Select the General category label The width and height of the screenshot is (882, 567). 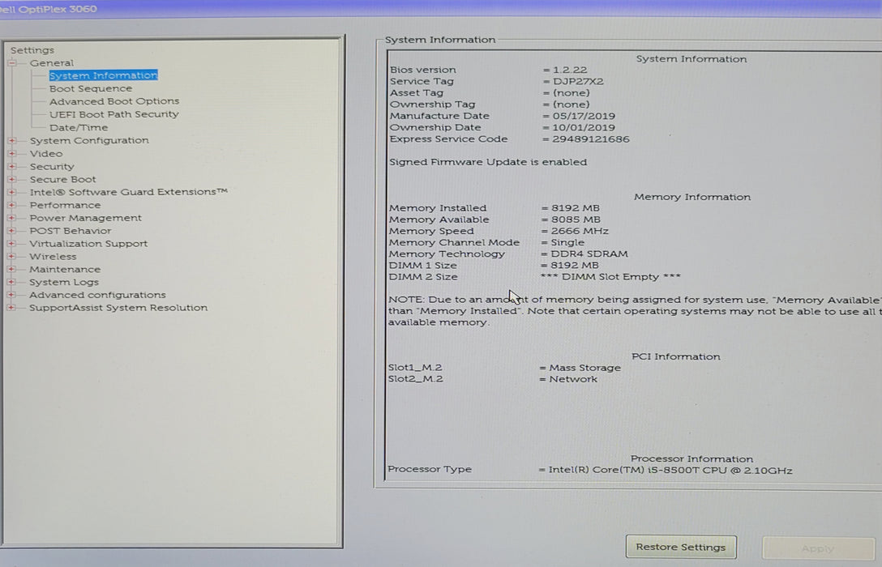[52, 63]
